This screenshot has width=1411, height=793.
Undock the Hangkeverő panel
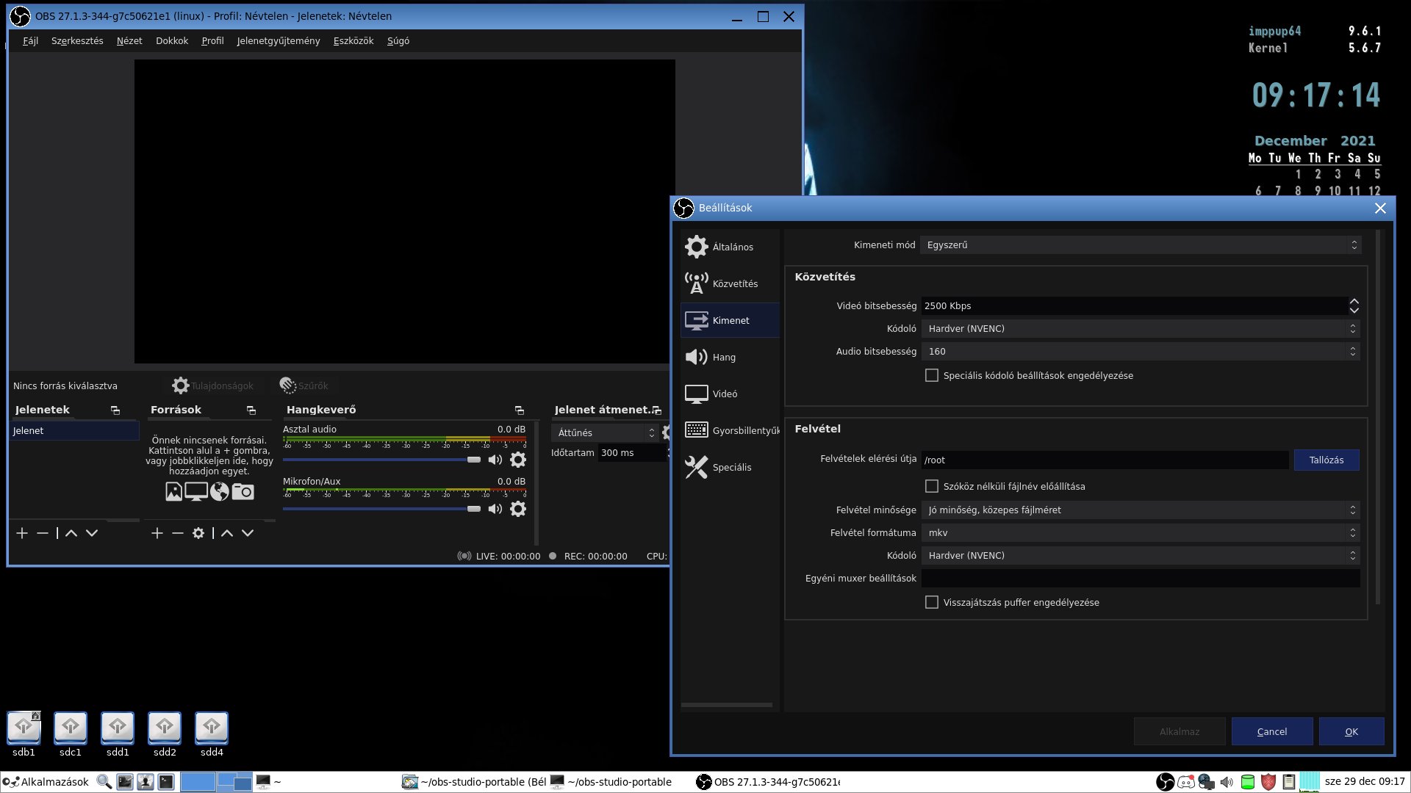[520, 410]
